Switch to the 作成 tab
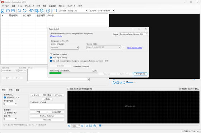Screen dimensions: 201x133 click(11, 90)
